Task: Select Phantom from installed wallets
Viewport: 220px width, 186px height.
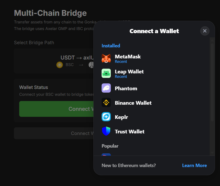Action: pyautogui.click(x=126, y=88)
